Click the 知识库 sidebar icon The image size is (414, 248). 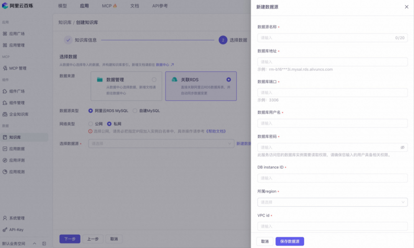click(x=5, y=137)
